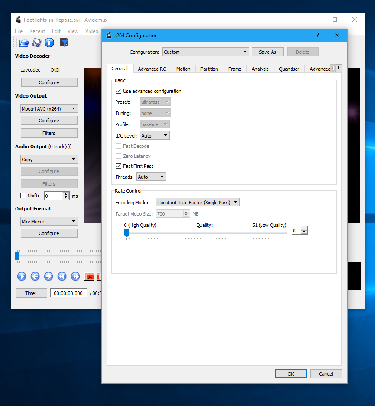Screen dimensions: 375x406
Task: Open video Filters under Video Output
Action: 49,133
